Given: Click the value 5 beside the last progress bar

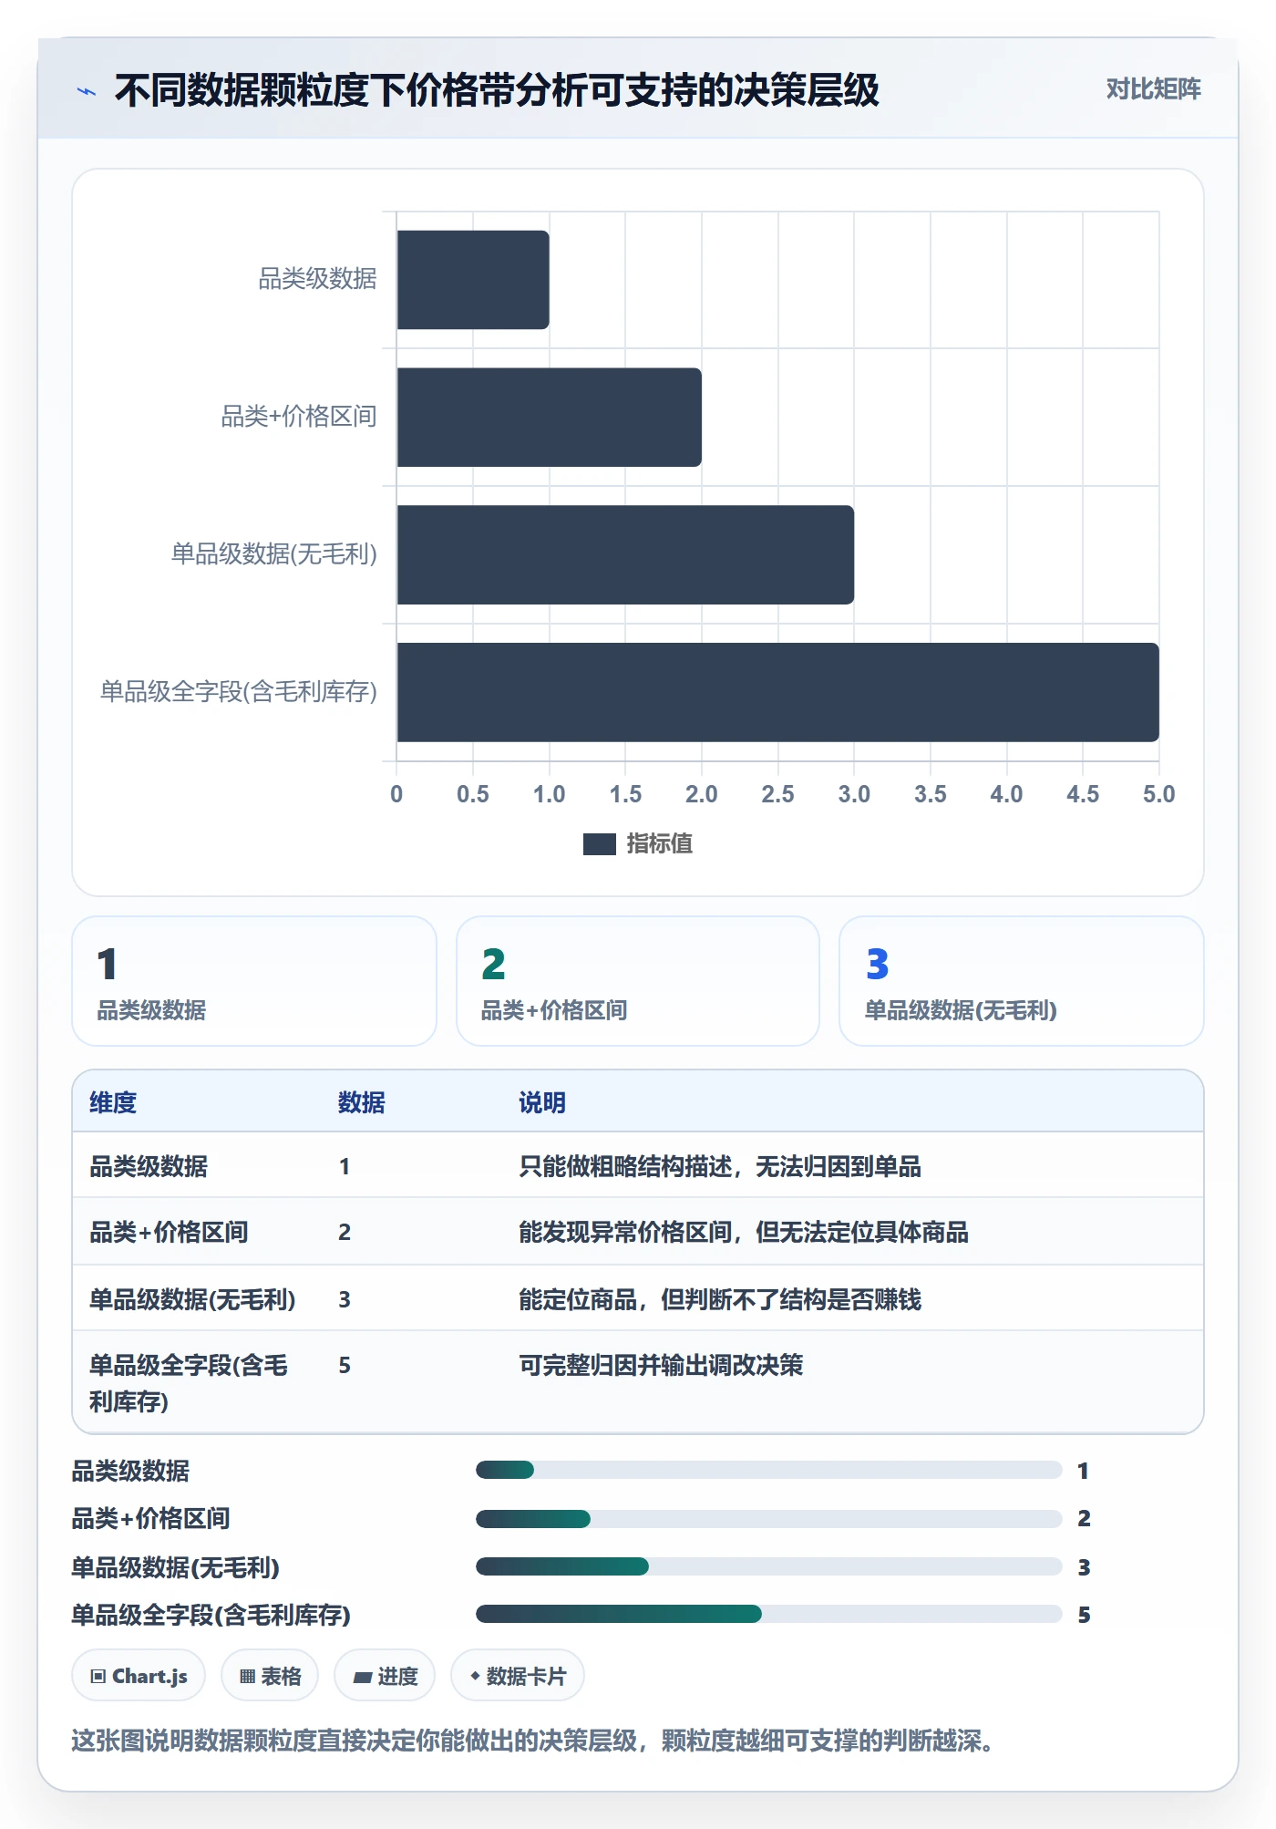Looking at the screenshot, I should pyautogui.click(x=1084, y=1615).
